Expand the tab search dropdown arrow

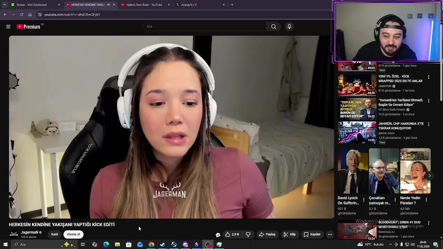(x=4, y=5)
